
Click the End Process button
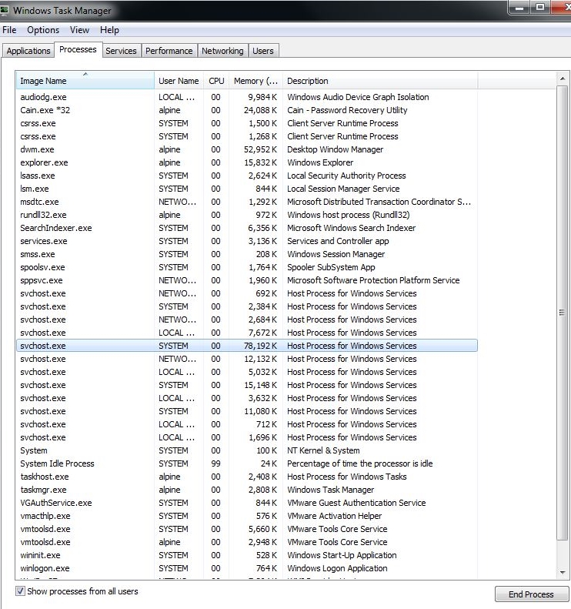pos(531,594)
